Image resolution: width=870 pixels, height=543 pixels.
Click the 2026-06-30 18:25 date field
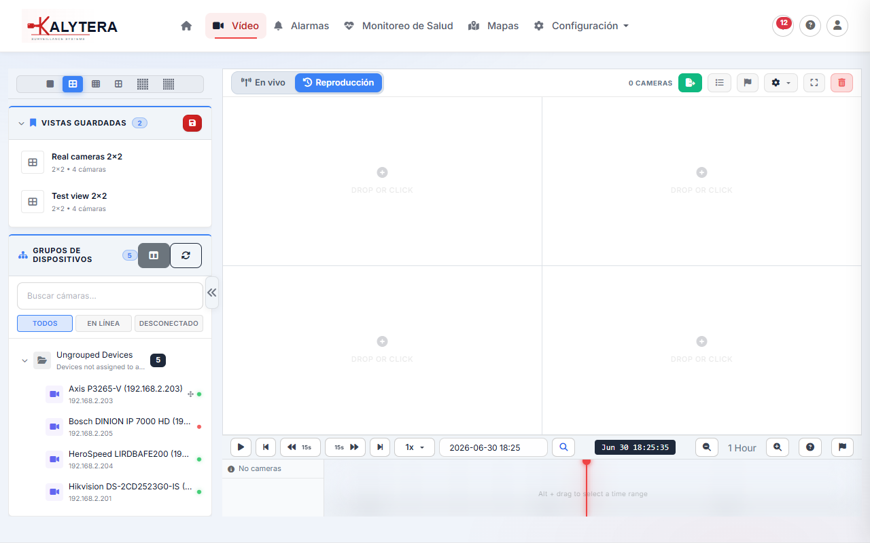(x=493, y=447)
